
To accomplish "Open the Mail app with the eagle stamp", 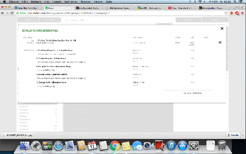I will click(x=70, y=146).
